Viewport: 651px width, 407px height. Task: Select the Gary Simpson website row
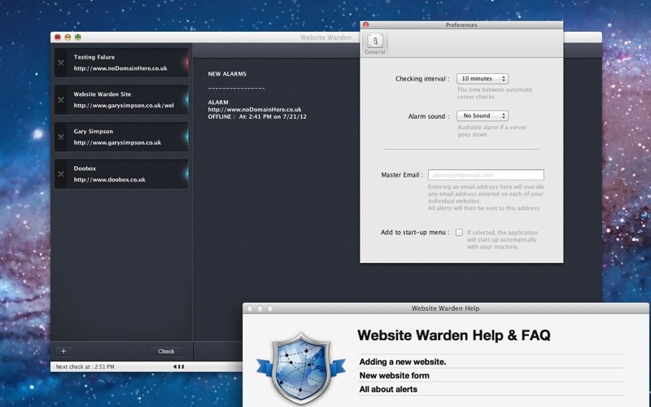coord(121,137)
